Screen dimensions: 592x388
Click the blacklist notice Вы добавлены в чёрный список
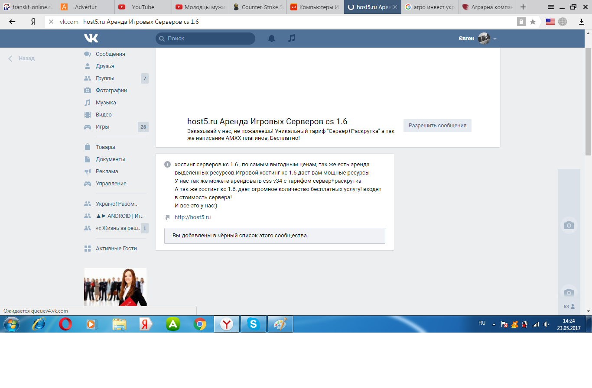click(x=275, y=236)
